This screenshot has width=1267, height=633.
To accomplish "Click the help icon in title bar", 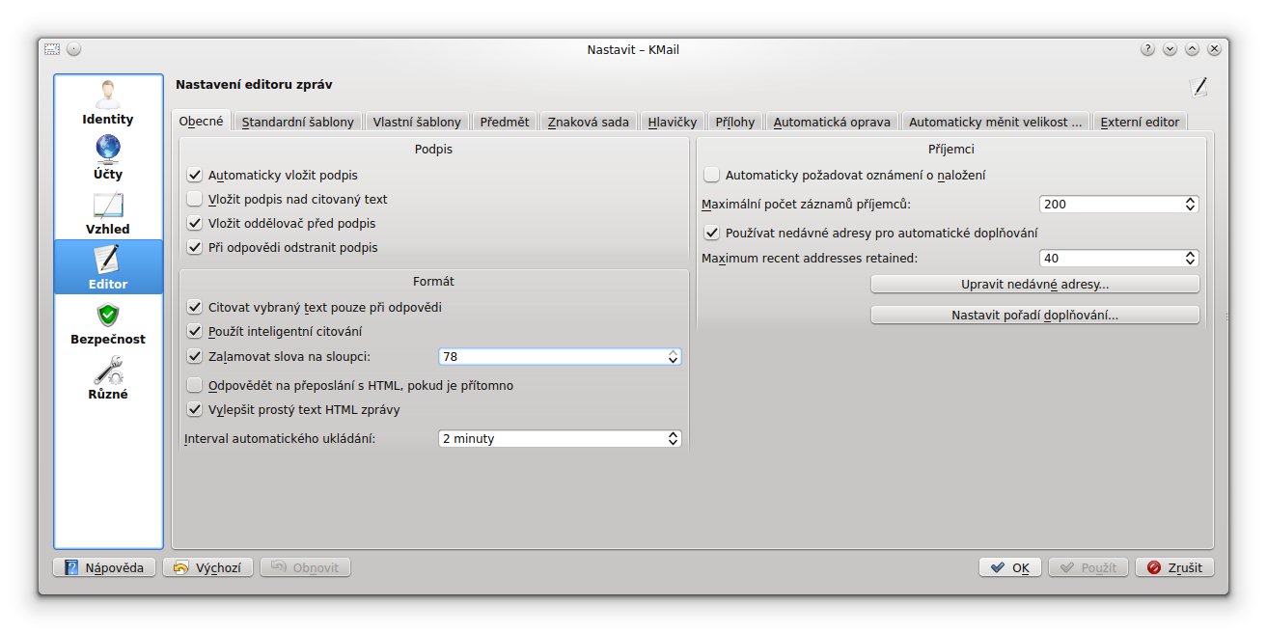I will (1147, 49).
